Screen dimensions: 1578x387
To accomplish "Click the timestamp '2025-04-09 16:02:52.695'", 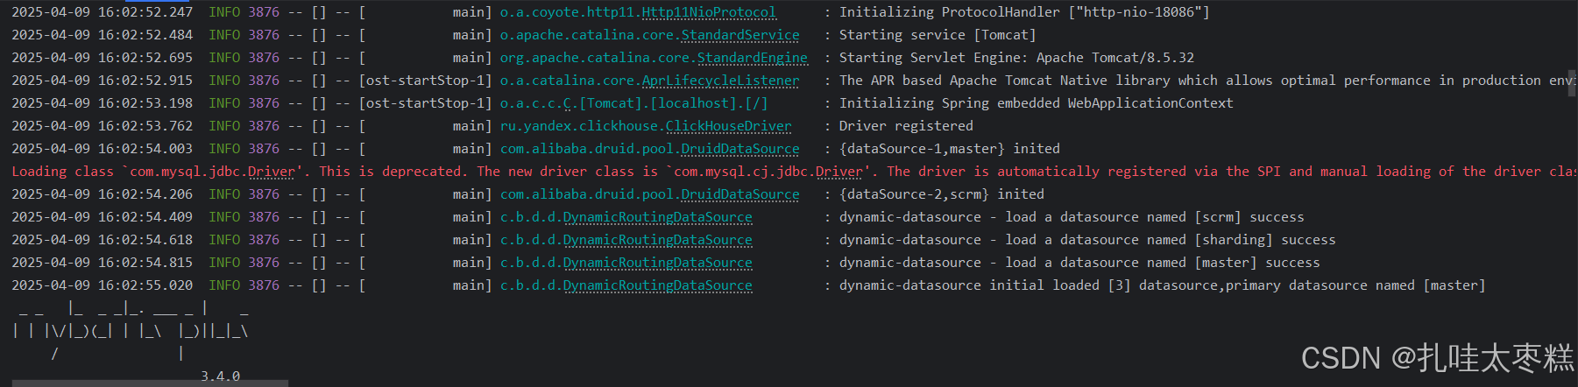I will [x=102, y=58].
